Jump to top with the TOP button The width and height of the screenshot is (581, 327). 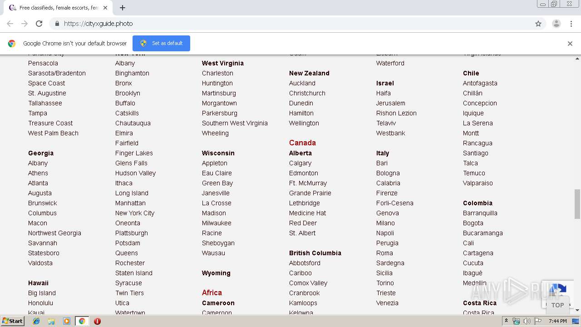tap(557, 305)
